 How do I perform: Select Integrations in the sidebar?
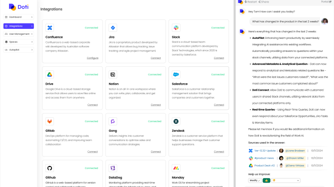[x=18, y=26]
